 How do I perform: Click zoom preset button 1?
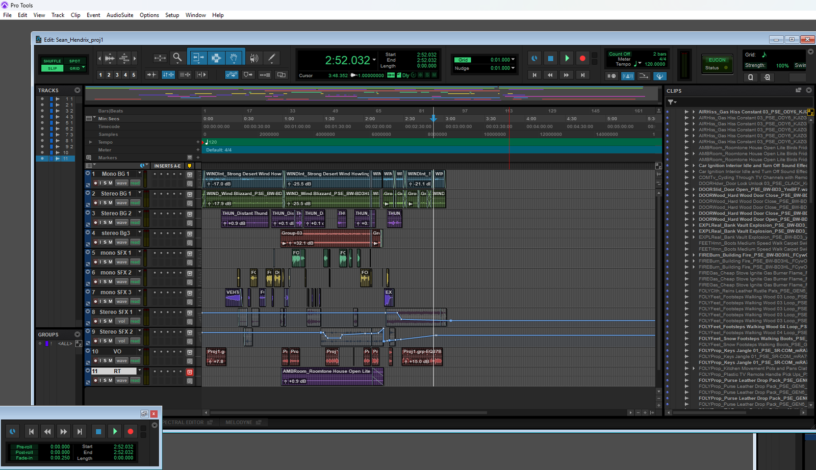click(100, 75)
